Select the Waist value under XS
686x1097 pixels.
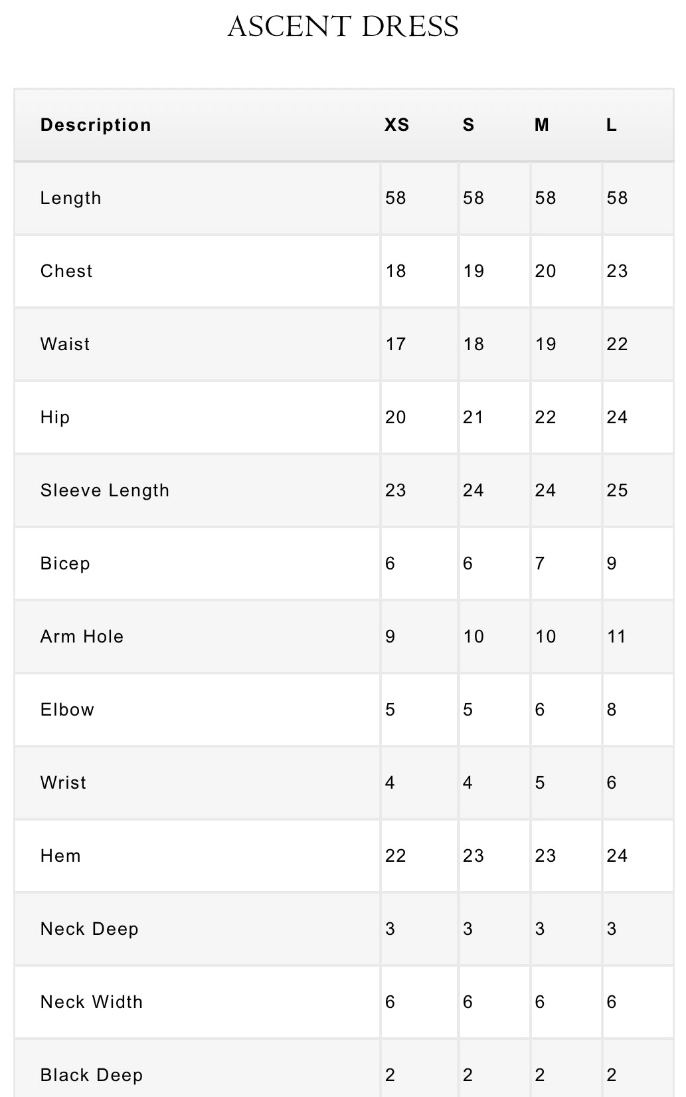click(396, 344)
